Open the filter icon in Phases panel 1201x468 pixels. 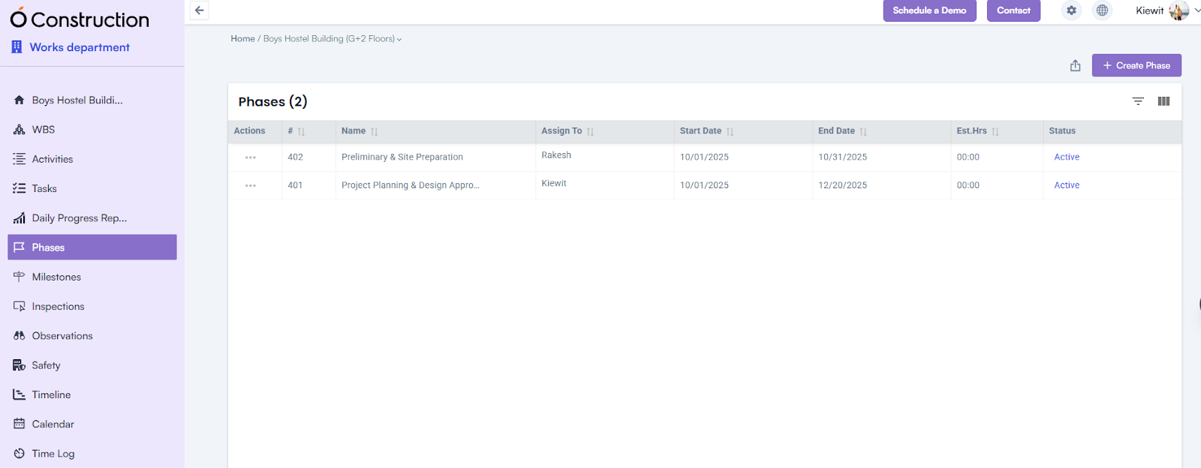(x=1138, y=101)
